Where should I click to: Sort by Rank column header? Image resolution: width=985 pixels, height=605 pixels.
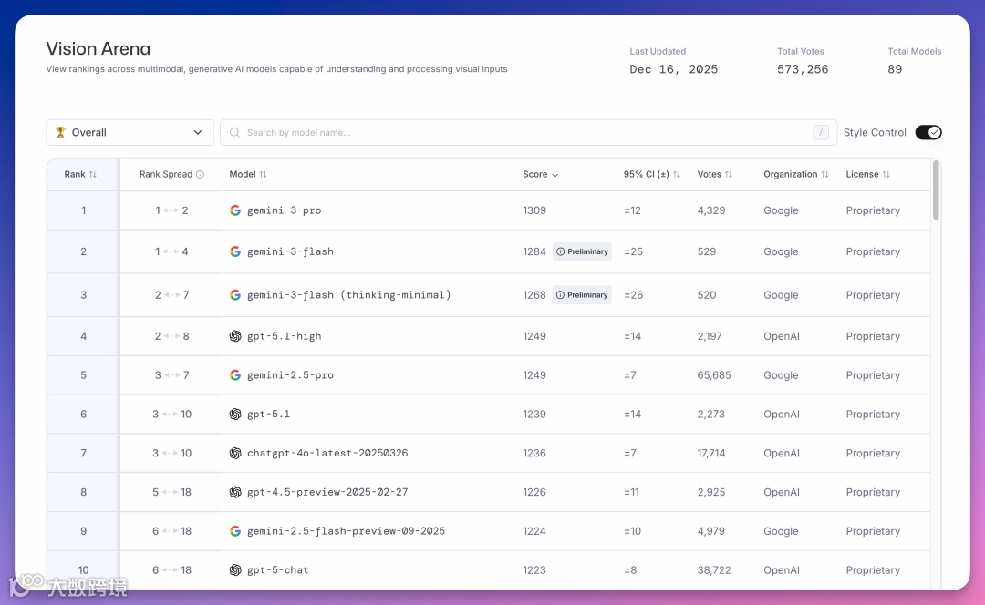(80, 174)
